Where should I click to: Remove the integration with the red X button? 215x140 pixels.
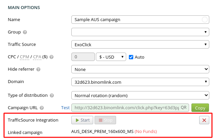pos(204,120)
